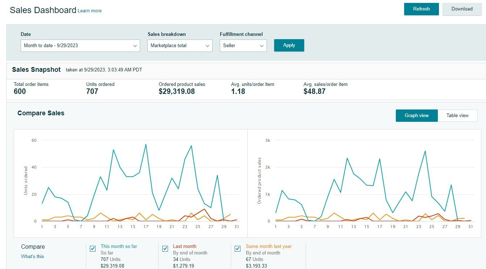Open the Sales breakdown dropdown
Screen dimensions: 486x269
(180, 46)
